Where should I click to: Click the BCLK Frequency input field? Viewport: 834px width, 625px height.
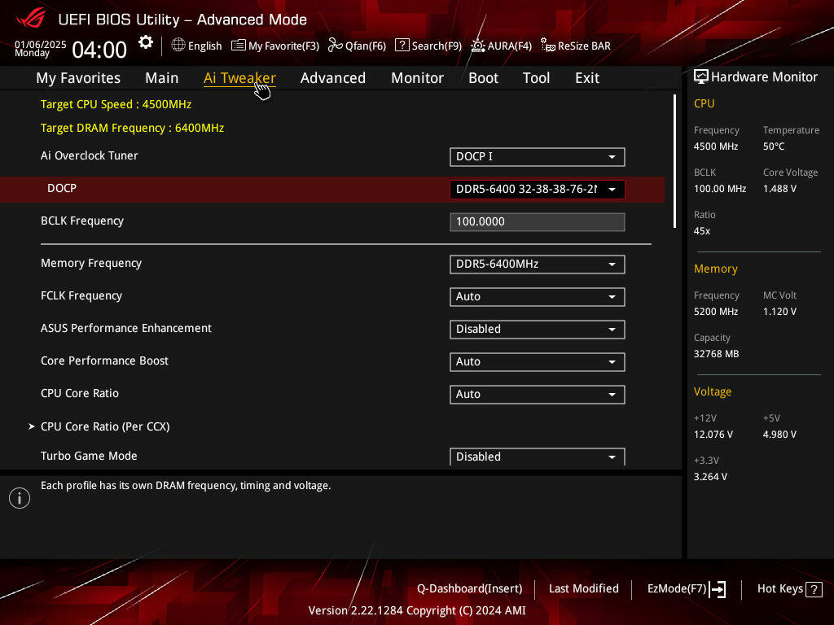click(538, 221)
